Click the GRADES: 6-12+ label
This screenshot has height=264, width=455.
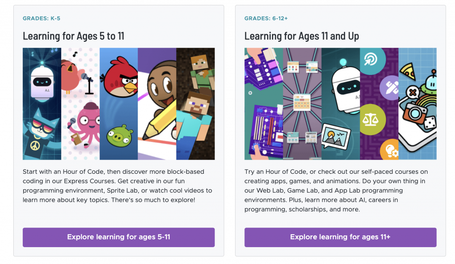tap(266, 18)
